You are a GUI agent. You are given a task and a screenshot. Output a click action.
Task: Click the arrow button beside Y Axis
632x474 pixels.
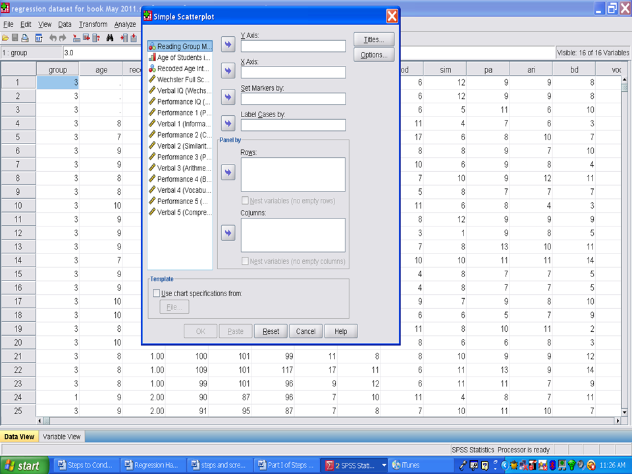[x=228, y=45]
